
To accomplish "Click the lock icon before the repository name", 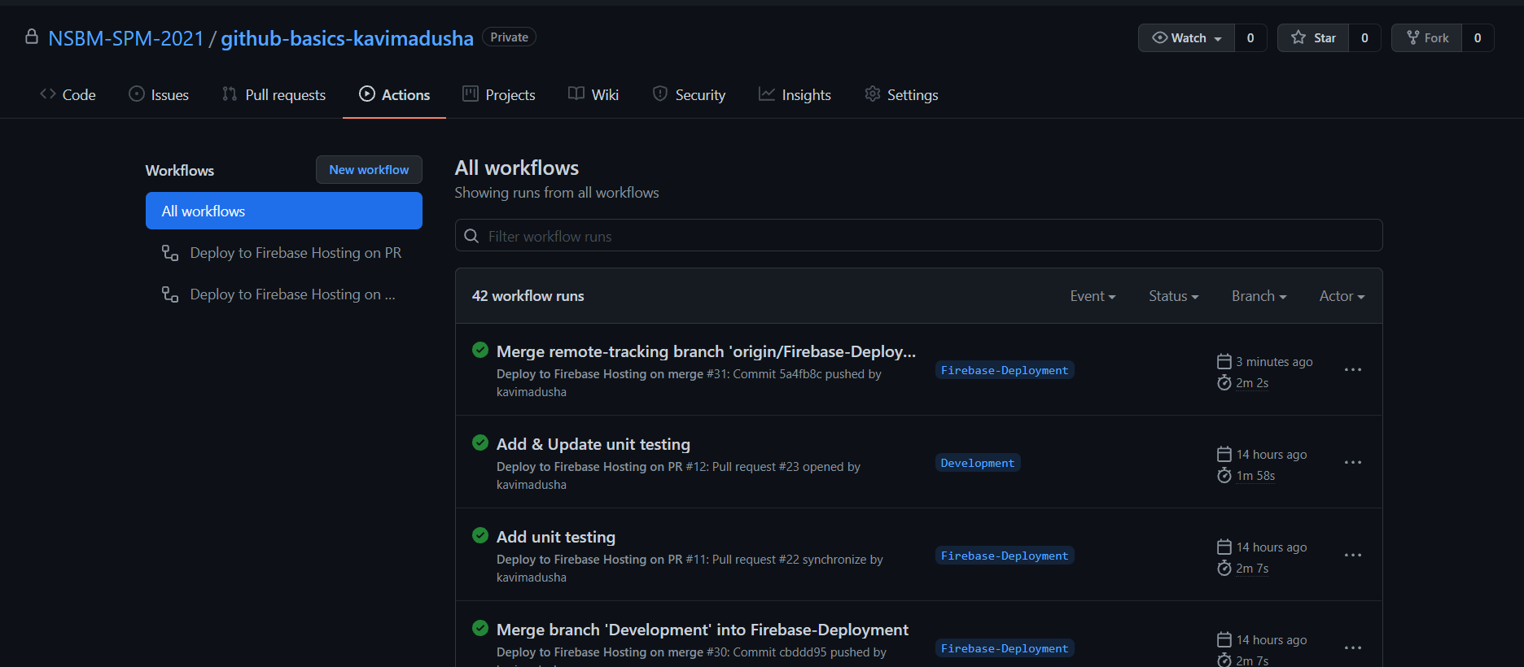I will (32, 37).
